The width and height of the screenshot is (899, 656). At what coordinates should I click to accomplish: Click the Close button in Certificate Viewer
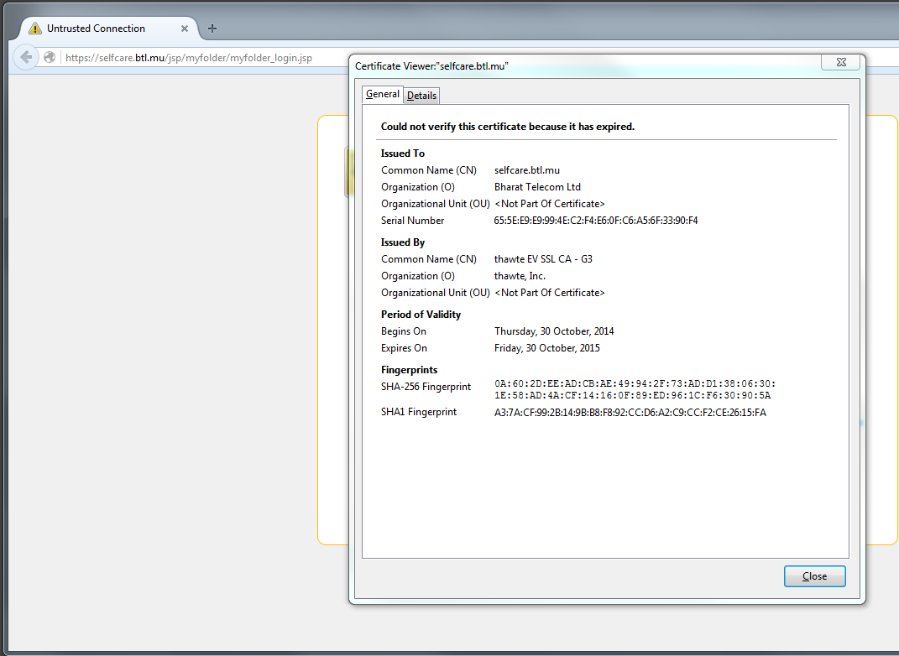815,576
